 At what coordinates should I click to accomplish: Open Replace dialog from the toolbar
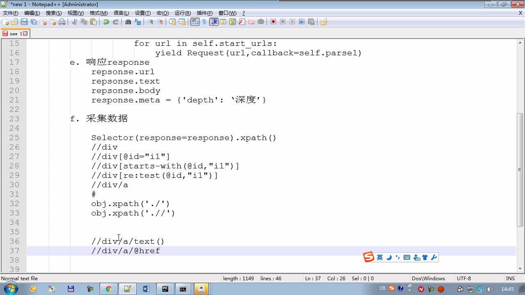tap(138, 22)
